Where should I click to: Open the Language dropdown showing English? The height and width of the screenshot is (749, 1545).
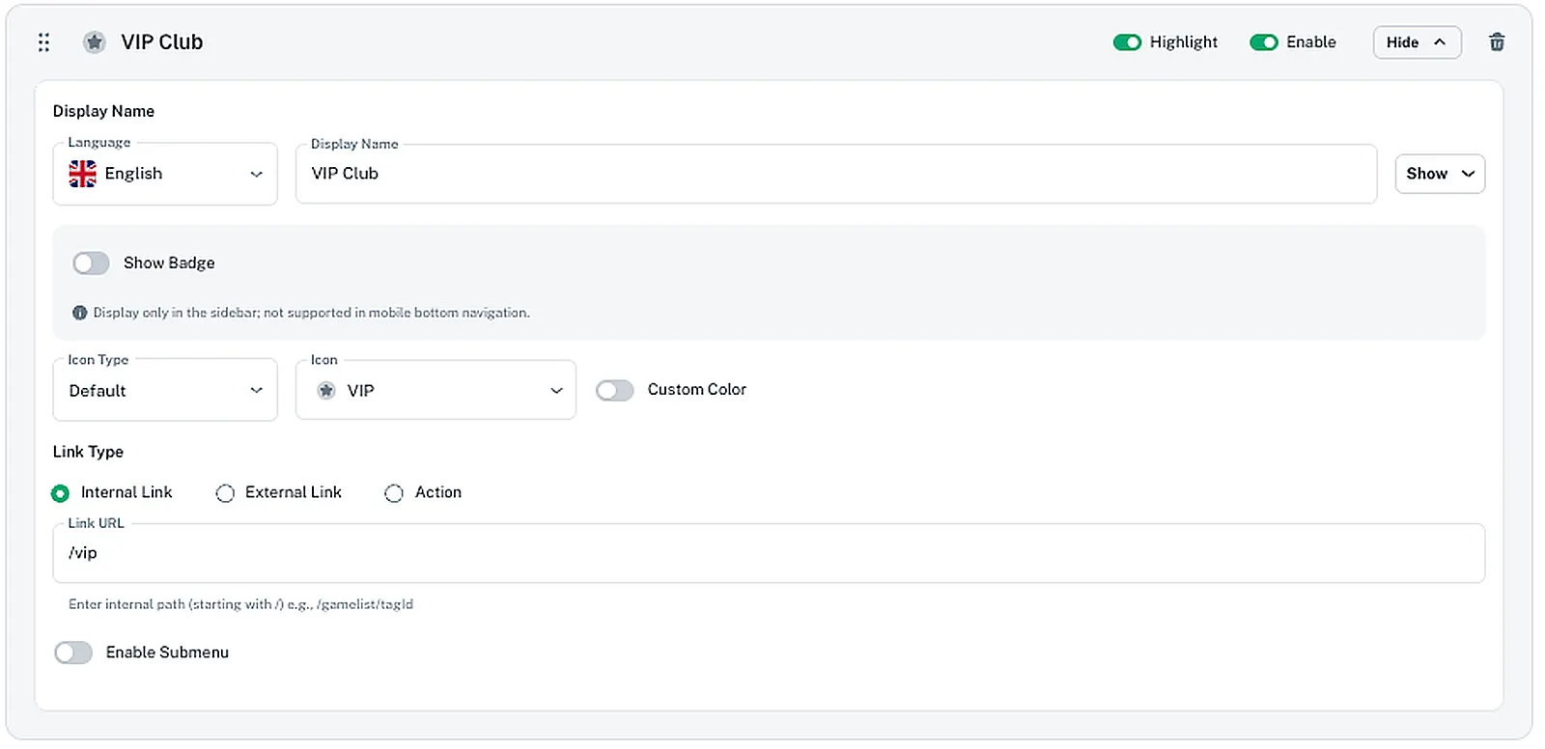pos(165,174)
